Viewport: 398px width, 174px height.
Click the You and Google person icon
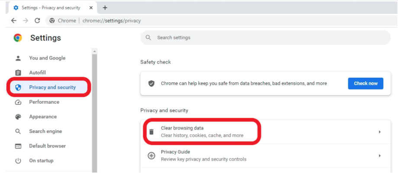click(18, 58)
